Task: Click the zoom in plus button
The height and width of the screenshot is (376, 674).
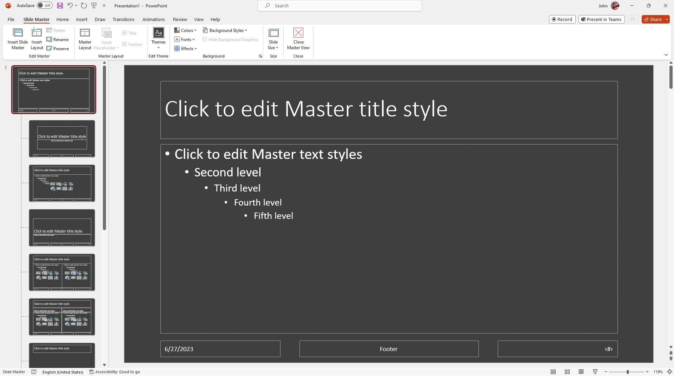Action: click(647, 372)
